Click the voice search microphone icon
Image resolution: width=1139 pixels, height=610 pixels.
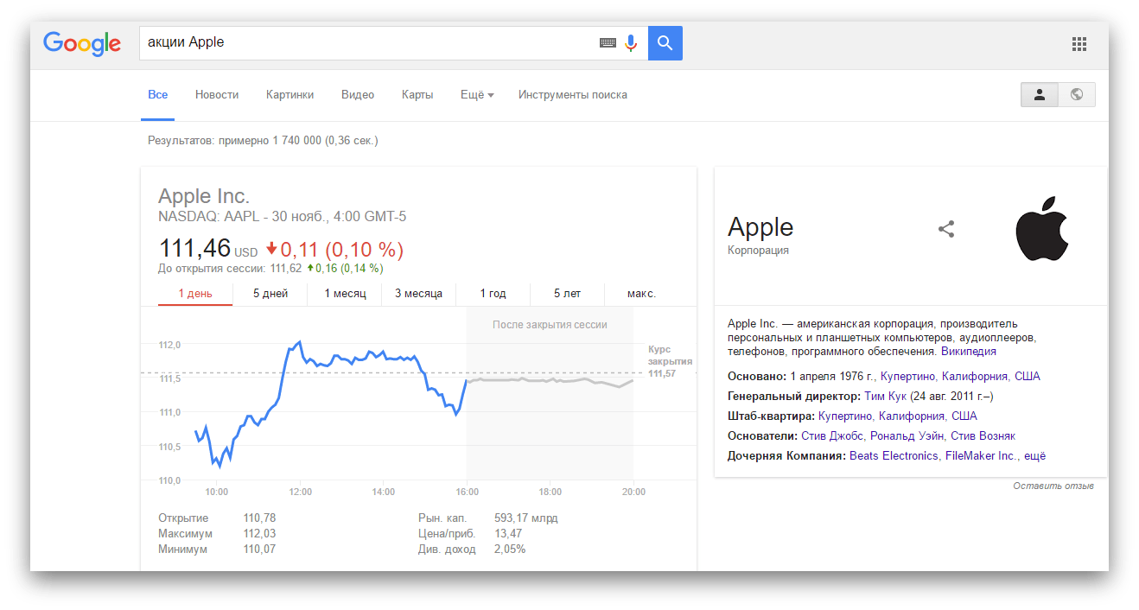click(x=631, y=42)
